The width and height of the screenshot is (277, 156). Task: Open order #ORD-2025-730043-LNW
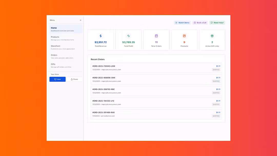(x=156, y=68)
